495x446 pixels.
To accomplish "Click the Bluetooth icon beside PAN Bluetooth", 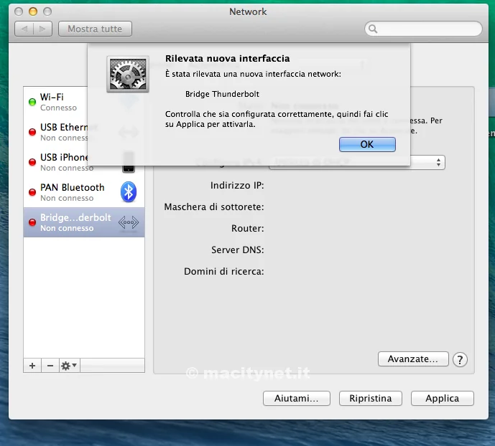I will pyautogui.click(x=129, y=192).
